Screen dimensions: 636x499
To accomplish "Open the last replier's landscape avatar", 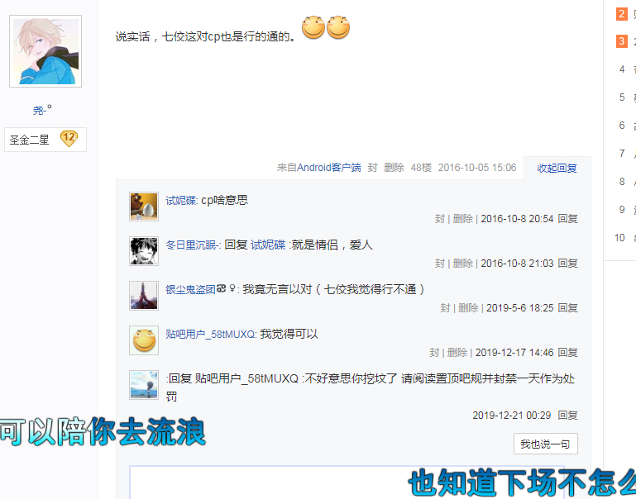I will [x=144, y=385].
